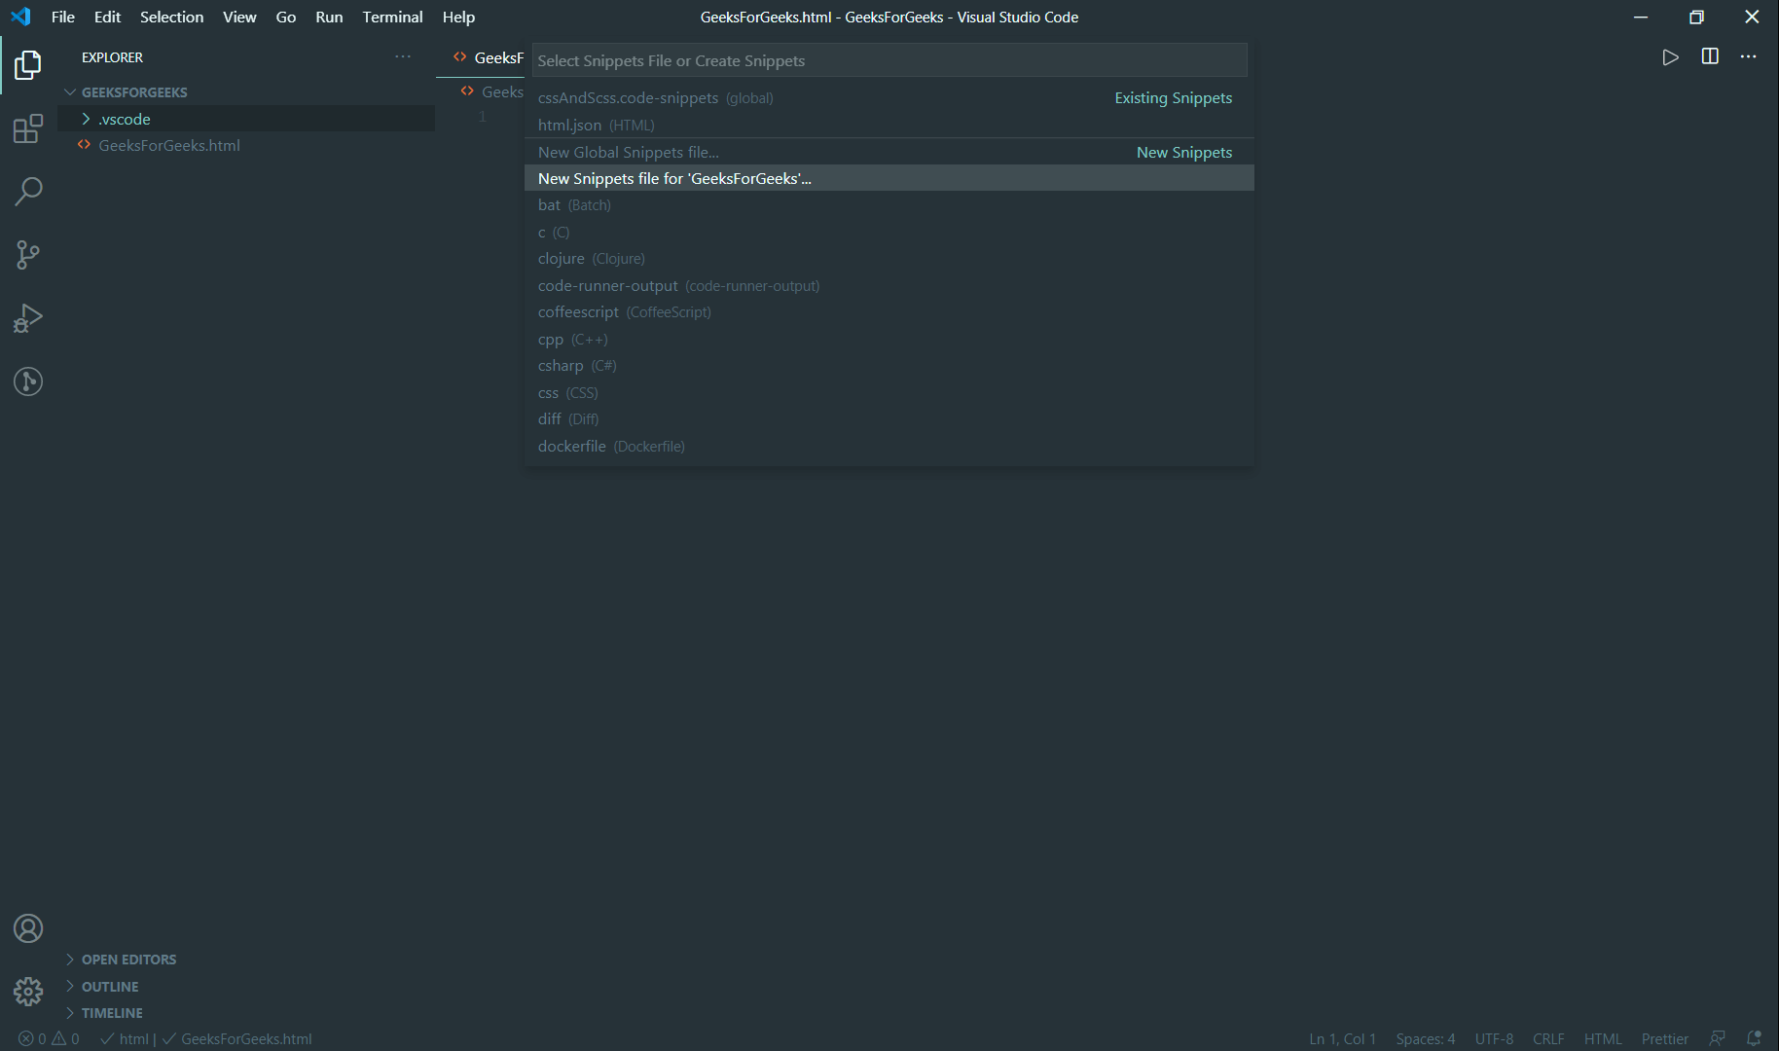1779x1051 pixels.
Task: Open the Manage gear icon
Action: coord(28,992)
